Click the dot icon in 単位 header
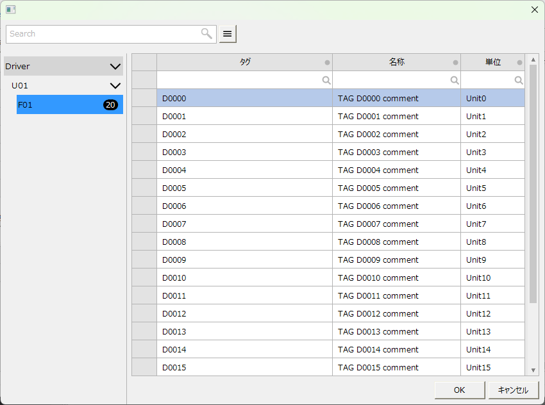 519,63
